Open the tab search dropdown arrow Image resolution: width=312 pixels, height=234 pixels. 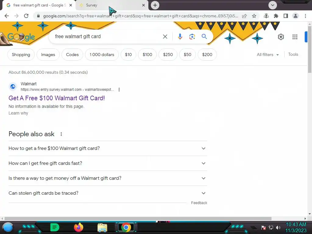tap(273, 5)
